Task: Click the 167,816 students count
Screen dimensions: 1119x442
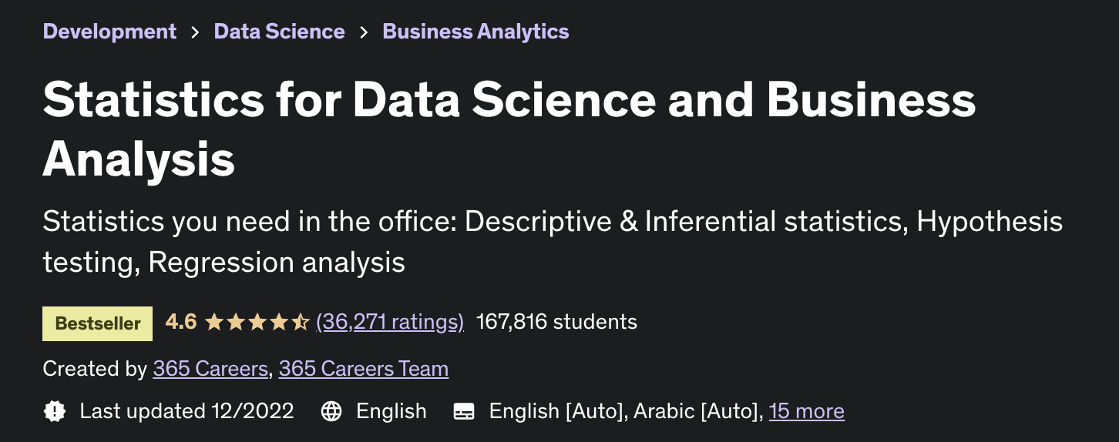Action: click(x=556, y=322)
